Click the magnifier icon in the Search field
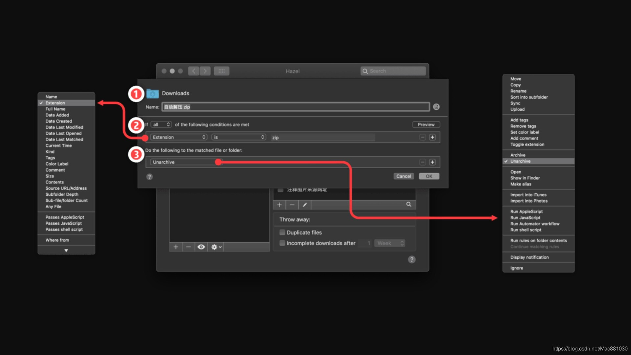 pyautogui.click(x=365, y=71)
